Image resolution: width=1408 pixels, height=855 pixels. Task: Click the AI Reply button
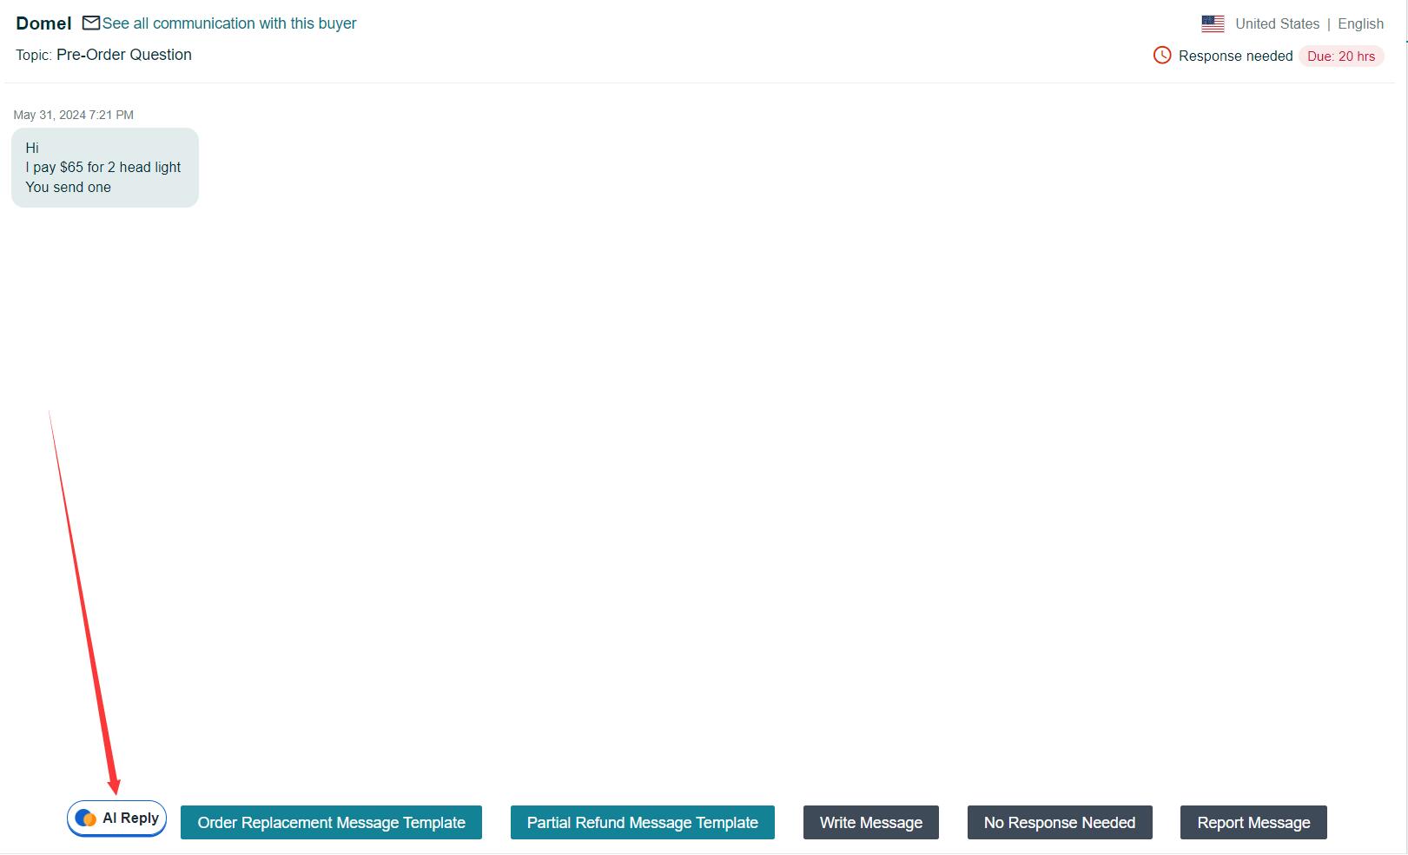click(x=116, y=819)
